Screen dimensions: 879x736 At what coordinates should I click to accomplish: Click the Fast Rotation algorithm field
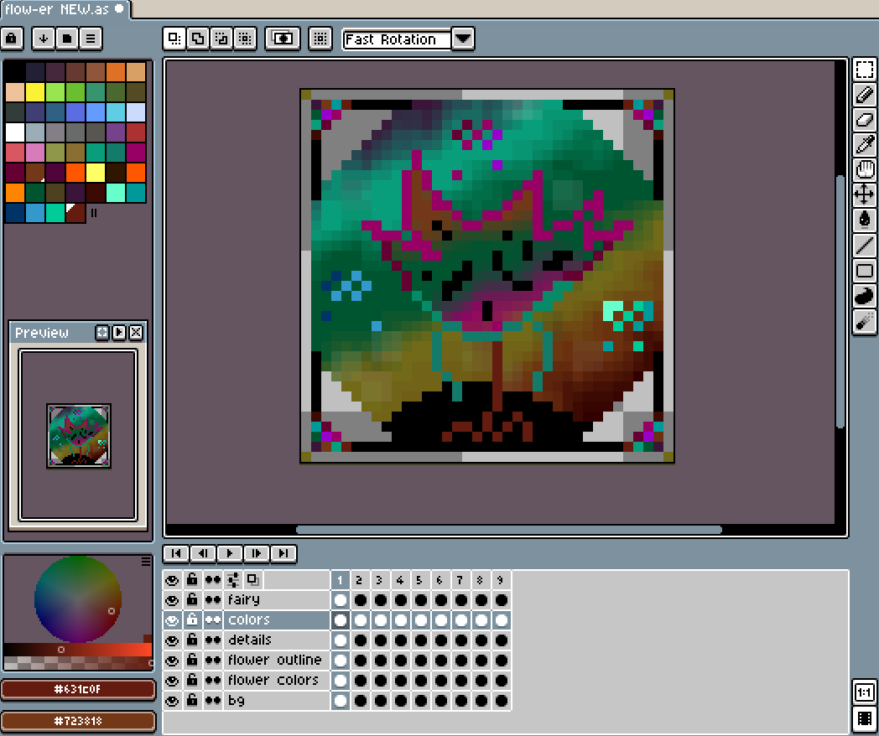(397, 39)
